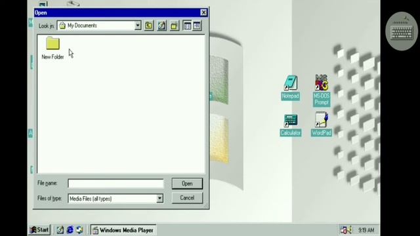The image size is (420, 236).
Task: Click the My Documents text in Look in box
Action: [x=82, y=26]
